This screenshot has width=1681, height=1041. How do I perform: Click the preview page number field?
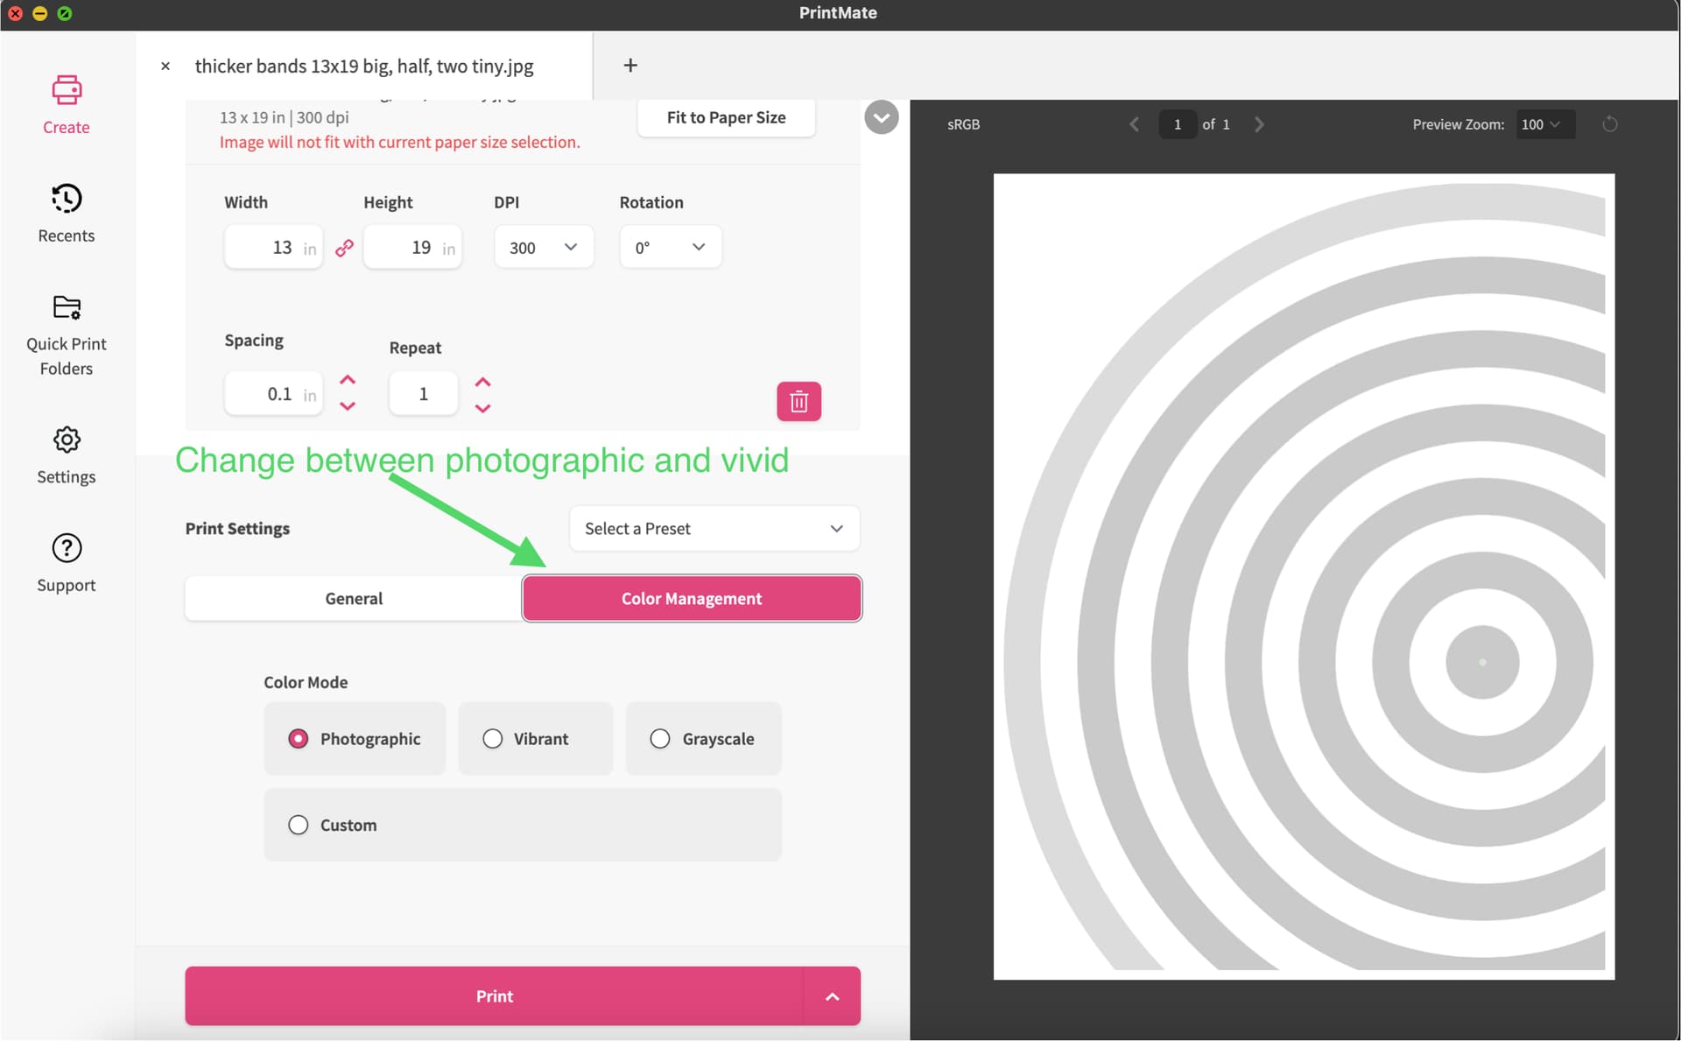(x=1178, y=124)
